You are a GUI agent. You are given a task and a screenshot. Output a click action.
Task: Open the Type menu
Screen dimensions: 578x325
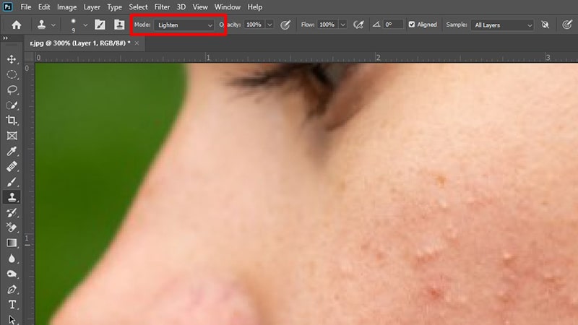point(114,7)
